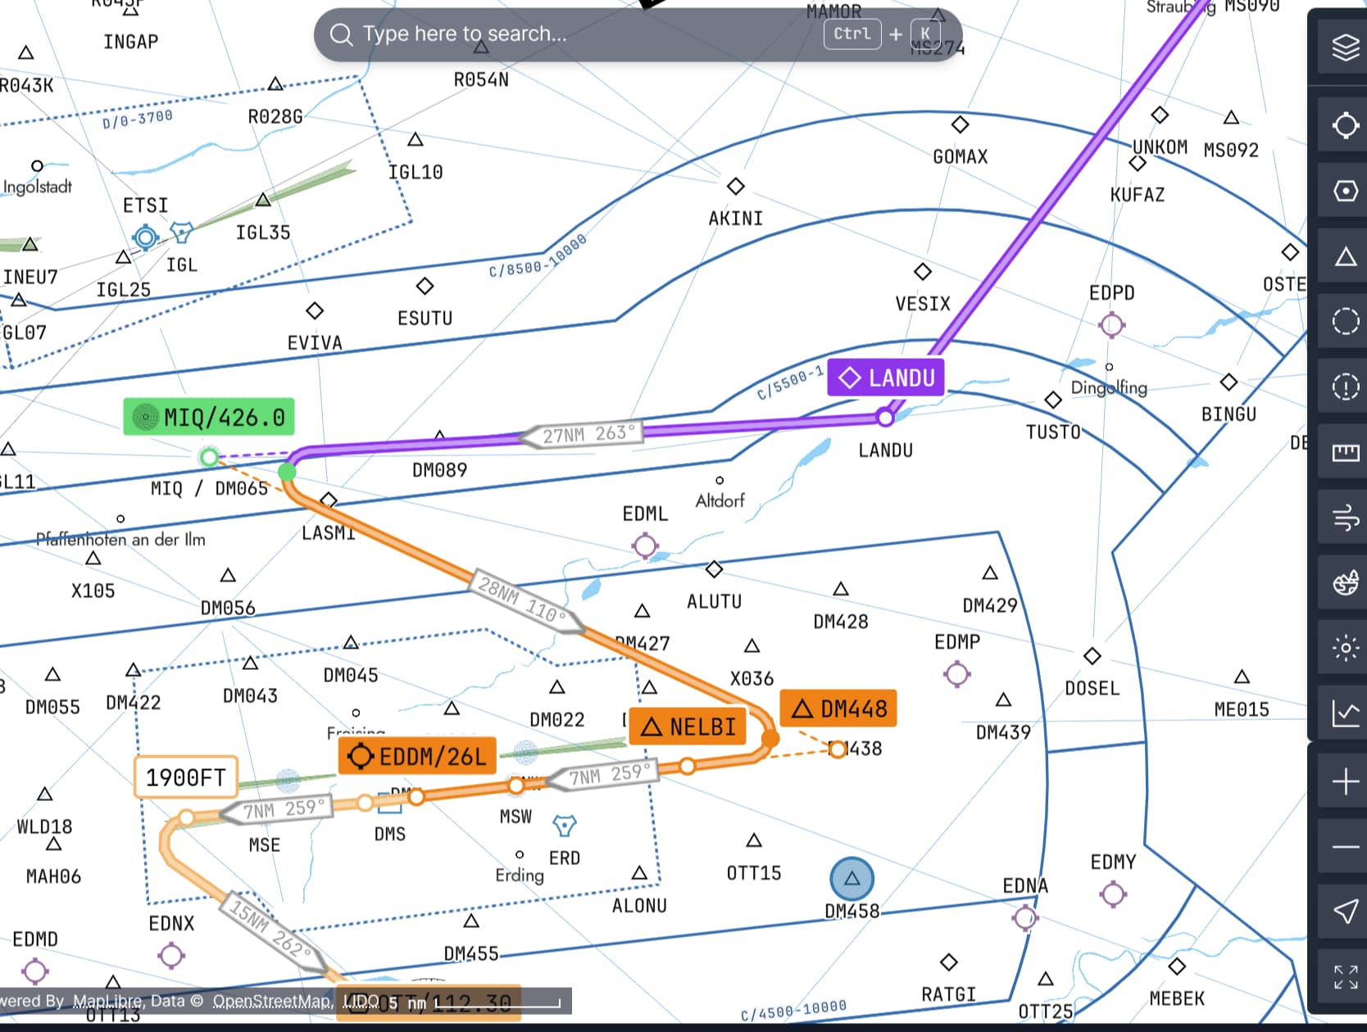The image size is (1367, 1032).
Task: Toggle airports display icon in sidebar
Action: point(1345,125)
